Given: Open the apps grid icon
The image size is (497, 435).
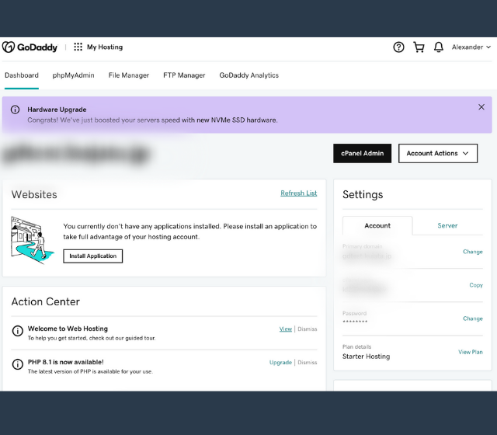Looking at the screenshot, I should click(x=78, y=47).
